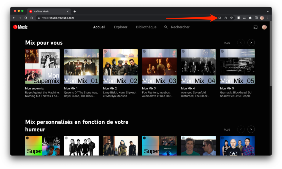Image resolution: width=282 pixels, height=169 pixels.
Task: Toggle the browser side panel icon
Action: click(256, 18)
